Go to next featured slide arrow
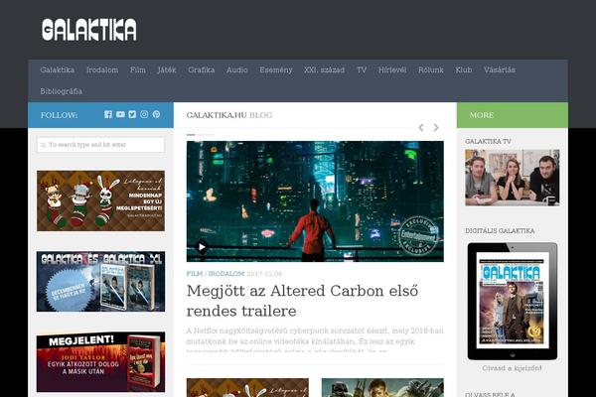Viewport: 596px width, 397px height. [x=436, y=128]
